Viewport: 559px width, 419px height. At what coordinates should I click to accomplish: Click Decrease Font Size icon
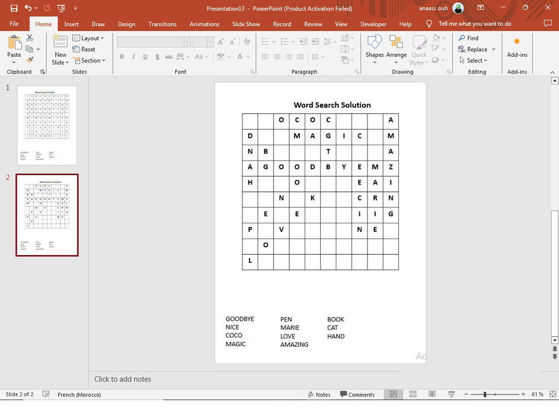pos(232,42)
